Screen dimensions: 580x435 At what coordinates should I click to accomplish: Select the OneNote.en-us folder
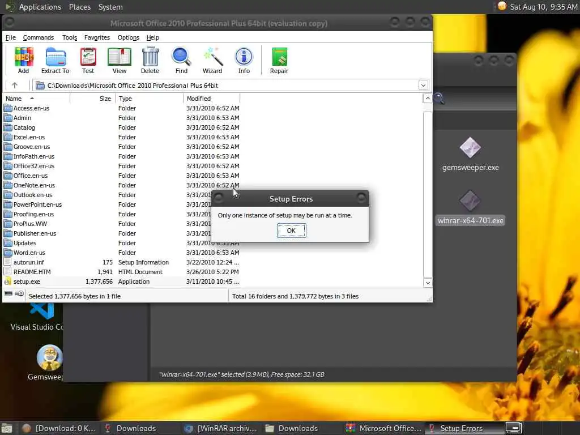(x=34, y=185)
